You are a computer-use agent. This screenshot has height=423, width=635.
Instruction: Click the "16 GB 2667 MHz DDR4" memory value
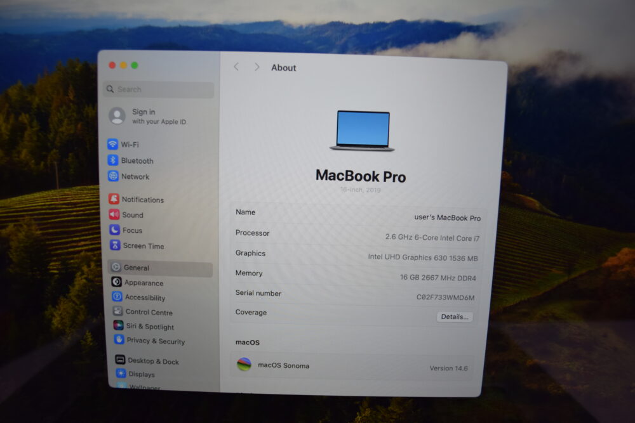pos(438,277)
